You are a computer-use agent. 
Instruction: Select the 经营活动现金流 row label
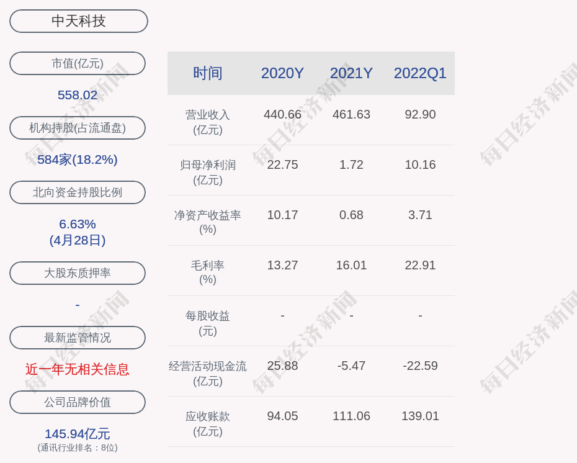point(208,366)
